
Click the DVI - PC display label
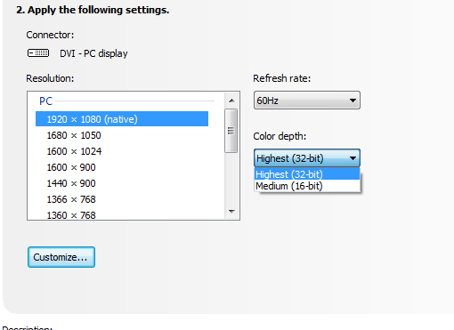[x=93, y=53]
